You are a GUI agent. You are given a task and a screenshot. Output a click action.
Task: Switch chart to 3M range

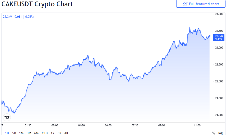click(x=29, y=133)
